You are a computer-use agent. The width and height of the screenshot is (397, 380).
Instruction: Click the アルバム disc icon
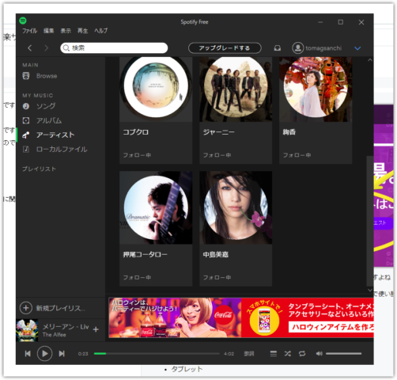pyautogui.click(x=26, y=120)
